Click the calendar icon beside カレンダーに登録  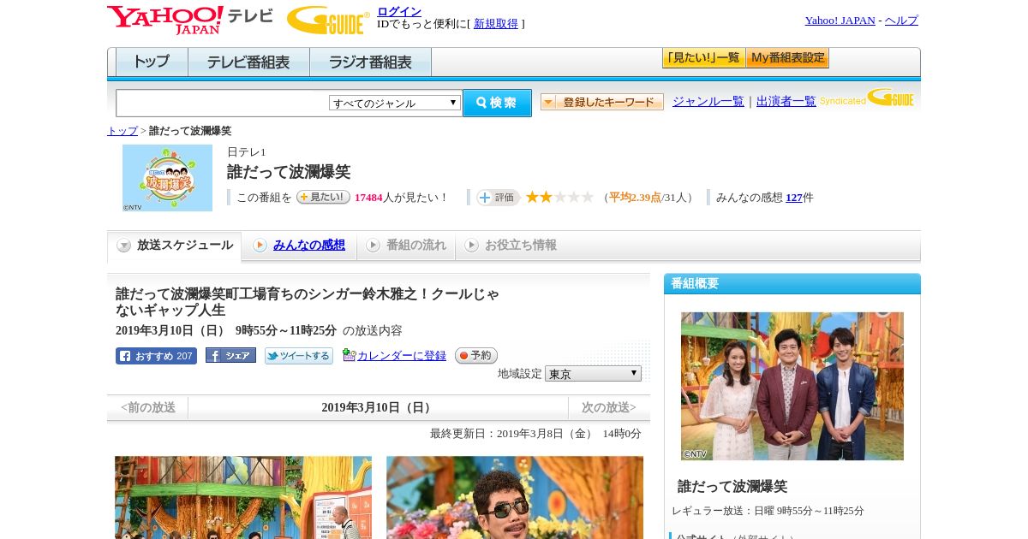(x=349, y=355)
